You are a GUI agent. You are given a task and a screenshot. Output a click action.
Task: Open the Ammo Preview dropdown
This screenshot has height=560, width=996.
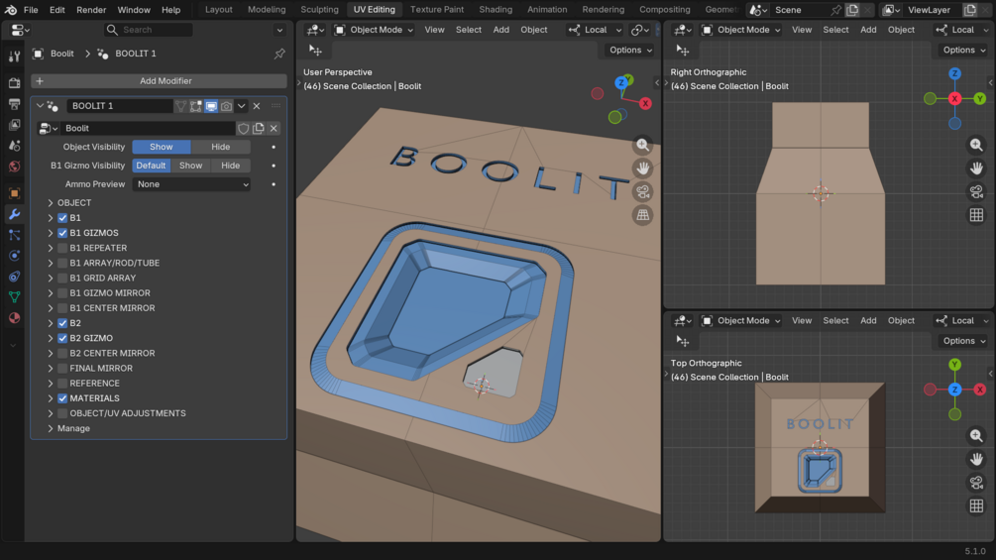(191, 184)
